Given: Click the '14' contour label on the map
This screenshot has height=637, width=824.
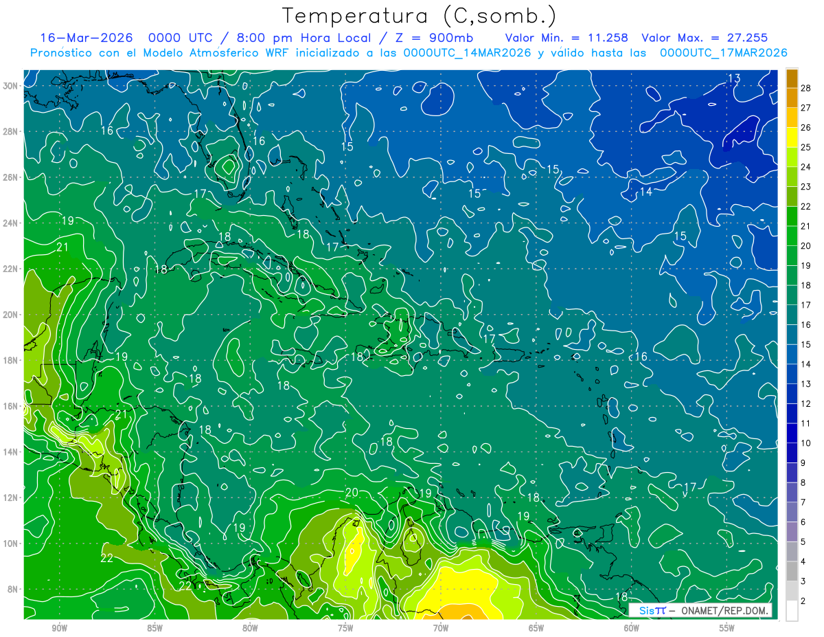Looking at the screenshot, I should [646, 192].
